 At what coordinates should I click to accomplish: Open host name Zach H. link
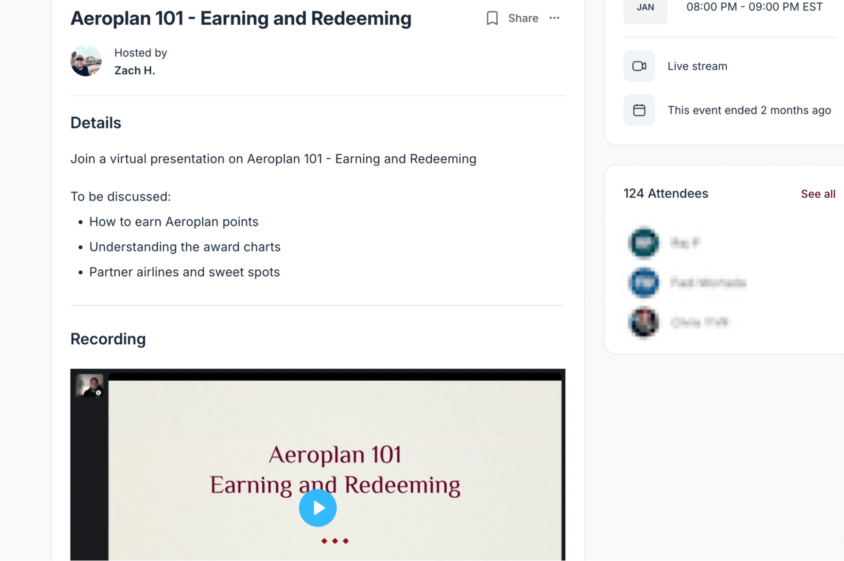[x=135, y=71]
